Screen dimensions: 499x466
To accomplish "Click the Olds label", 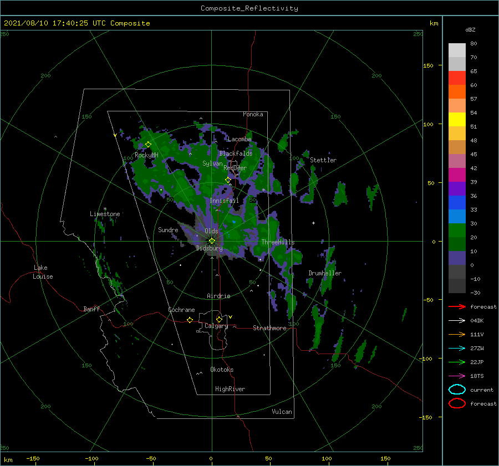I will (x=211, y=231).
